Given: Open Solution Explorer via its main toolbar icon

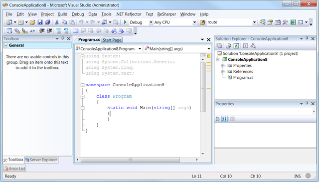Looking at the screenshot, I should tap(262, 22).
